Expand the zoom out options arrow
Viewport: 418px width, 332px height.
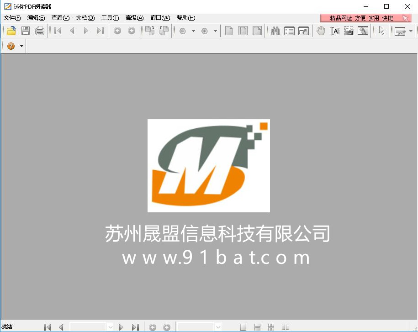coord(193,31)
